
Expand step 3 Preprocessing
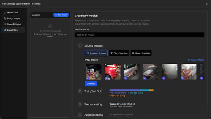(x=93, y=104)
